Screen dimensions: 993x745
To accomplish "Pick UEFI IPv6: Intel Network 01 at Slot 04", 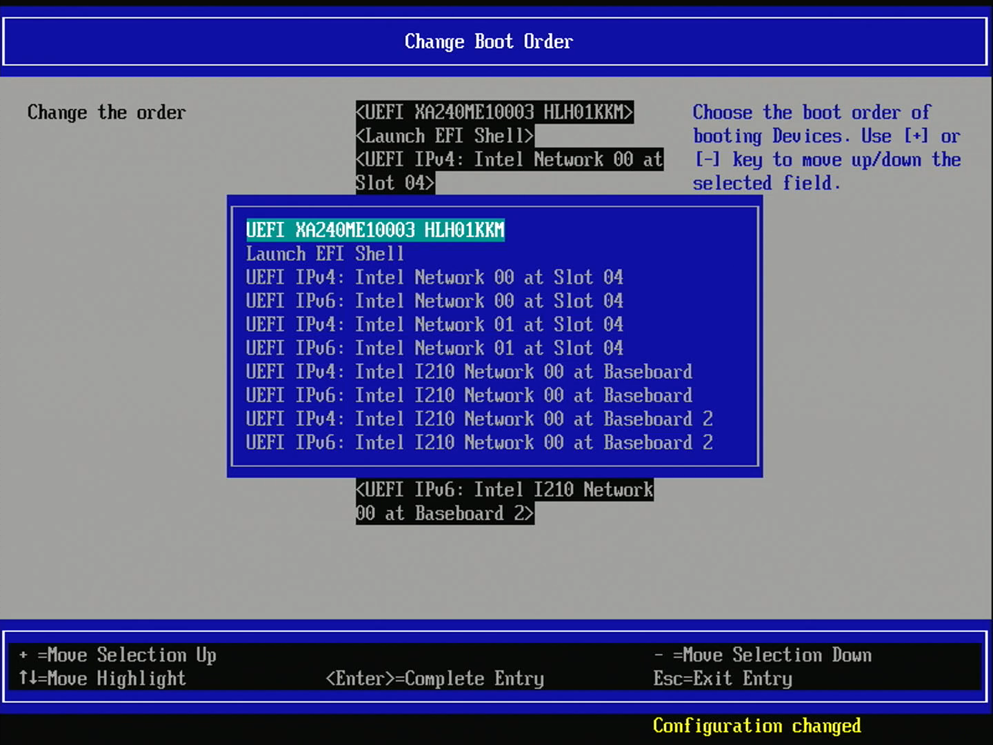I will [434, 348].
